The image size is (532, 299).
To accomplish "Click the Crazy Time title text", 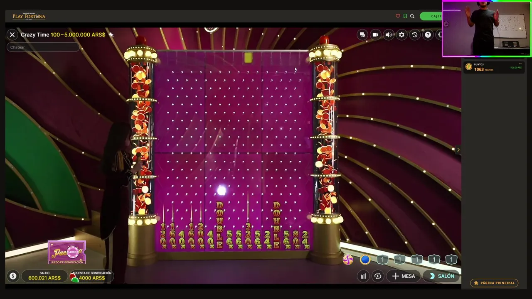I will pos(35,35).
